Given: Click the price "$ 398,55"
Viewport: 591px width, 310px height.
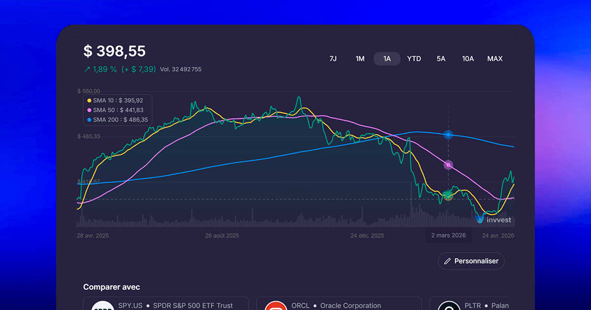Looking at the screenshot, I should coord(114,51).
